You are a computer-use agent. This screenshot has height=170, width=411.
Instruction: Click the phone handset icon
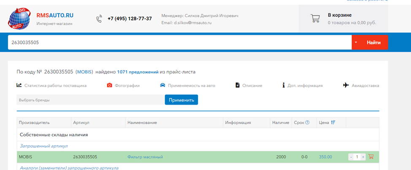point(99,19)
